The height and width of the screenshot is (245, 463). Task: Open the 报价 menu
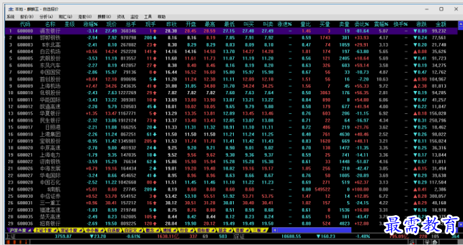(x=27, y=17)
